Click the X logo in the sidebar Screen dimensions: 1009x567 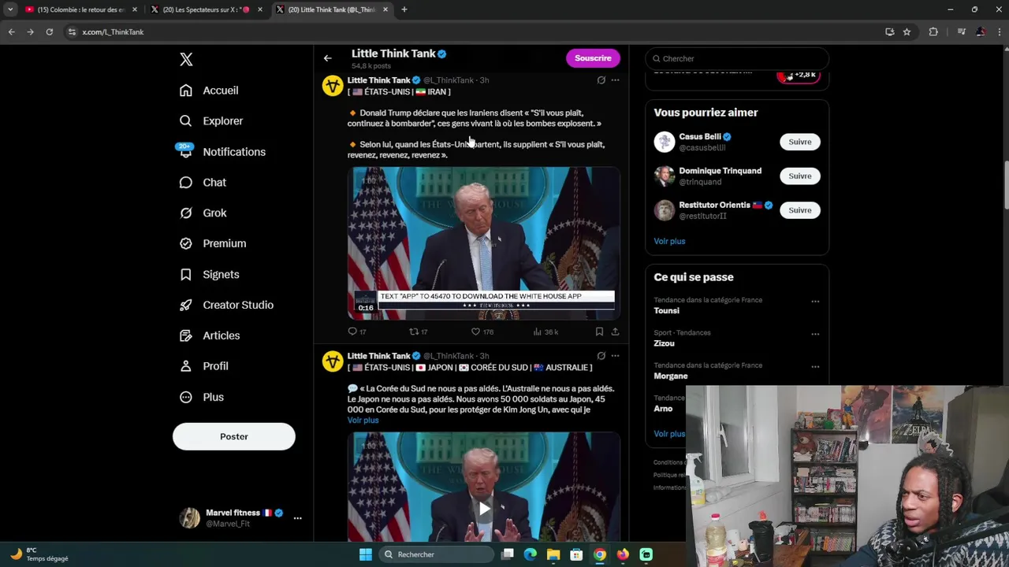pyautogui.click(x=186, y=59)
